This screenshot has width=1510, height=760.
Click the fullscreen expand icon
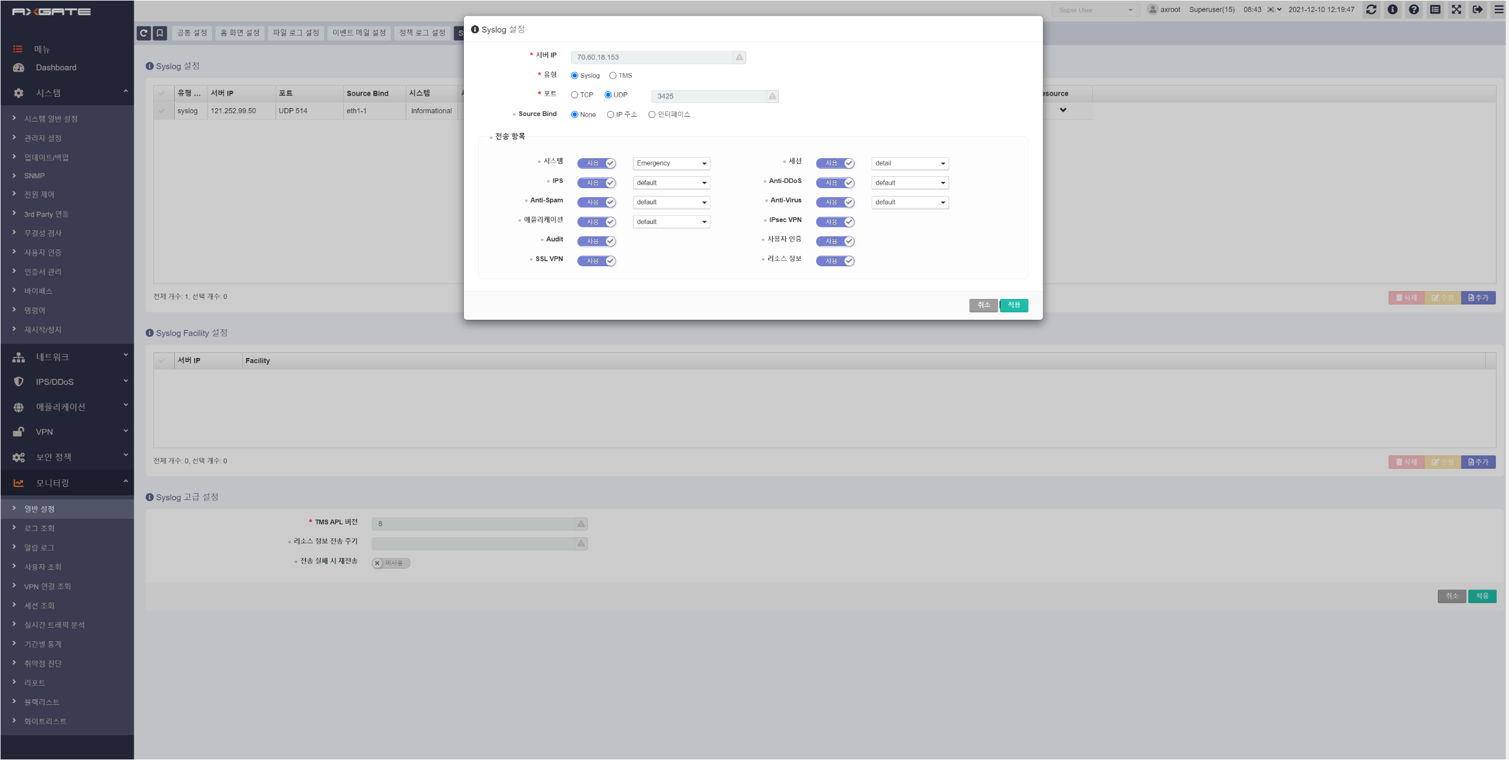[x=1456, y=10]
